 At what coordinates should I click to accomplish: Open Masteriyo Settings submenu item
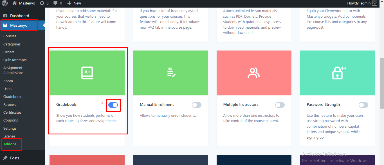tap(10, 128)
